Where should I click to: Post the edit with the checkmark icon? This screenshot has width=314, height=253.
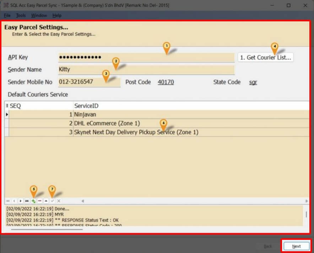(x=53, y=201)
